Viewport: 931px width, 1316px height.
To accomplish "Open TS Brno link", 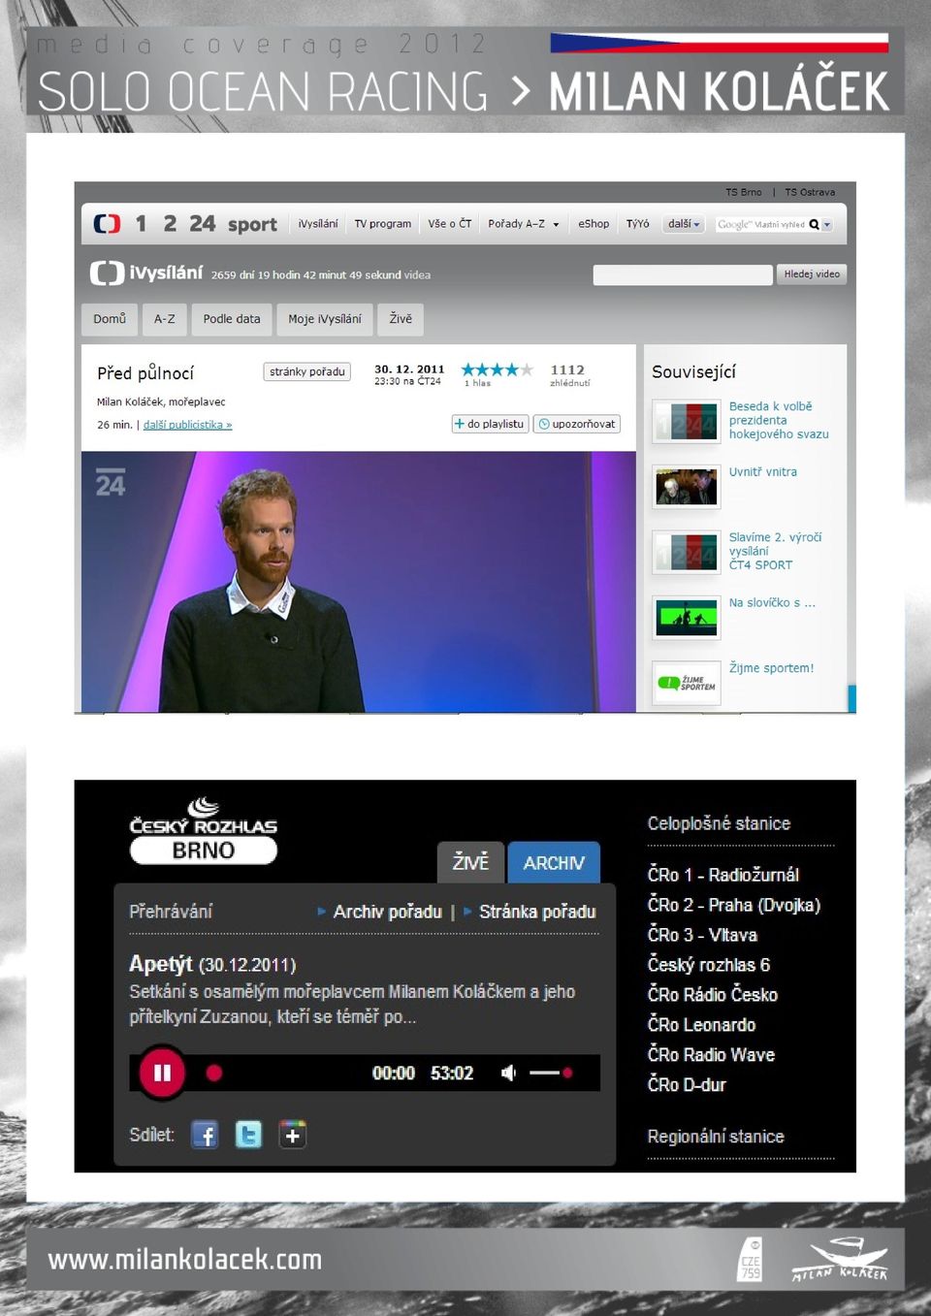I will point(744,192).
